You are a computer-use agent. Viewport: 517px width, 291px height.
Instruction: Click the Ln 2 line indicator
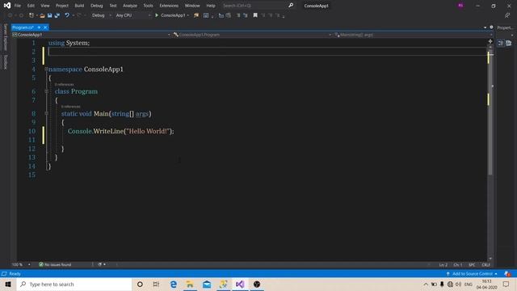point(443,264)
